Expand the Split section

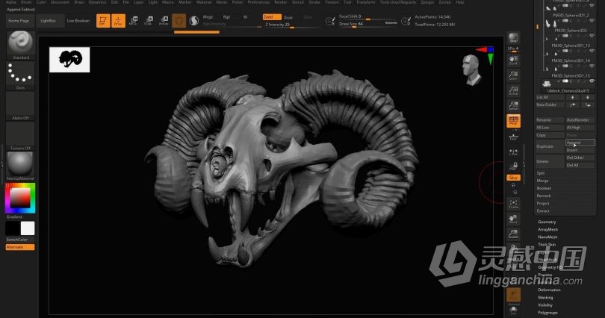(x=541, y=173)
